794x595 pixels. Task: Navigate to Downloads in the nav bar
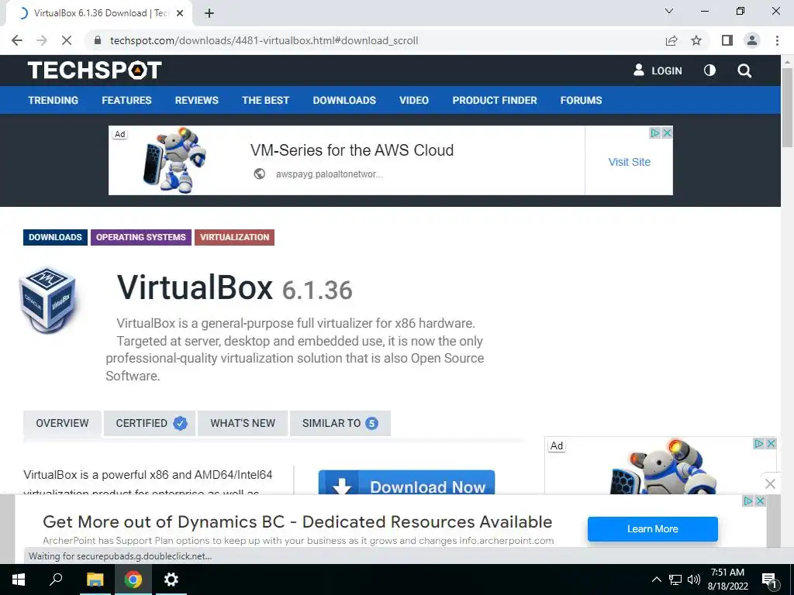(344, 100)
